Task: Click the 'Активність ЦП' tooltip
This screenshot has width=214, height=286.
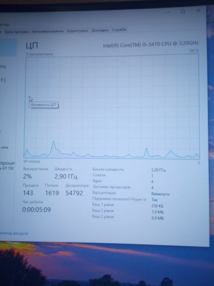Action: 44,105
